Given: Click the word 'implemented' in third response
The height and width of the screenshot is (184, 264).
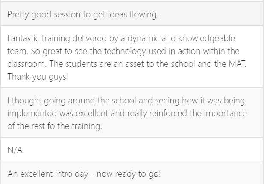Looking at the screenshot, I should (32, 113).
